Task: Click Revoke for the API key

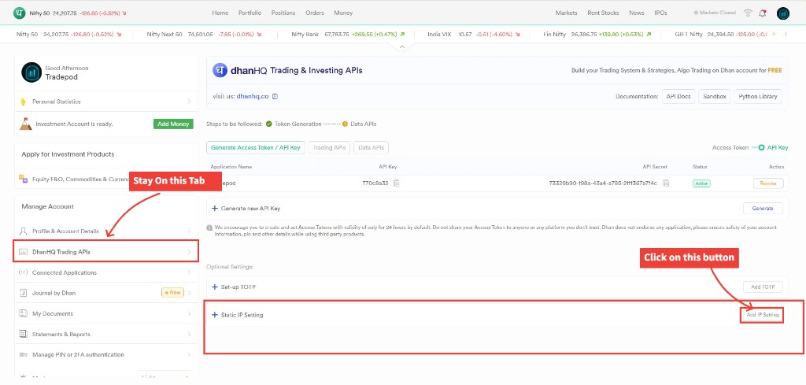Action: pos(768,183)
